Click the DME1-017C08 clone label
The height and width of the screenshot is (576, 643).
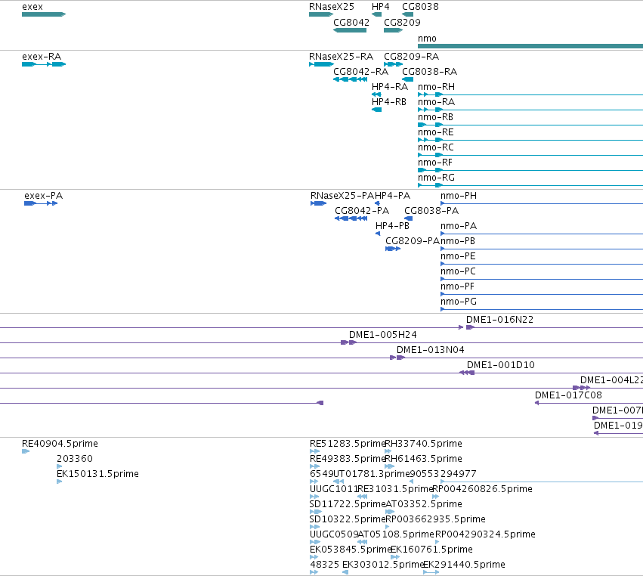[568, 395]
